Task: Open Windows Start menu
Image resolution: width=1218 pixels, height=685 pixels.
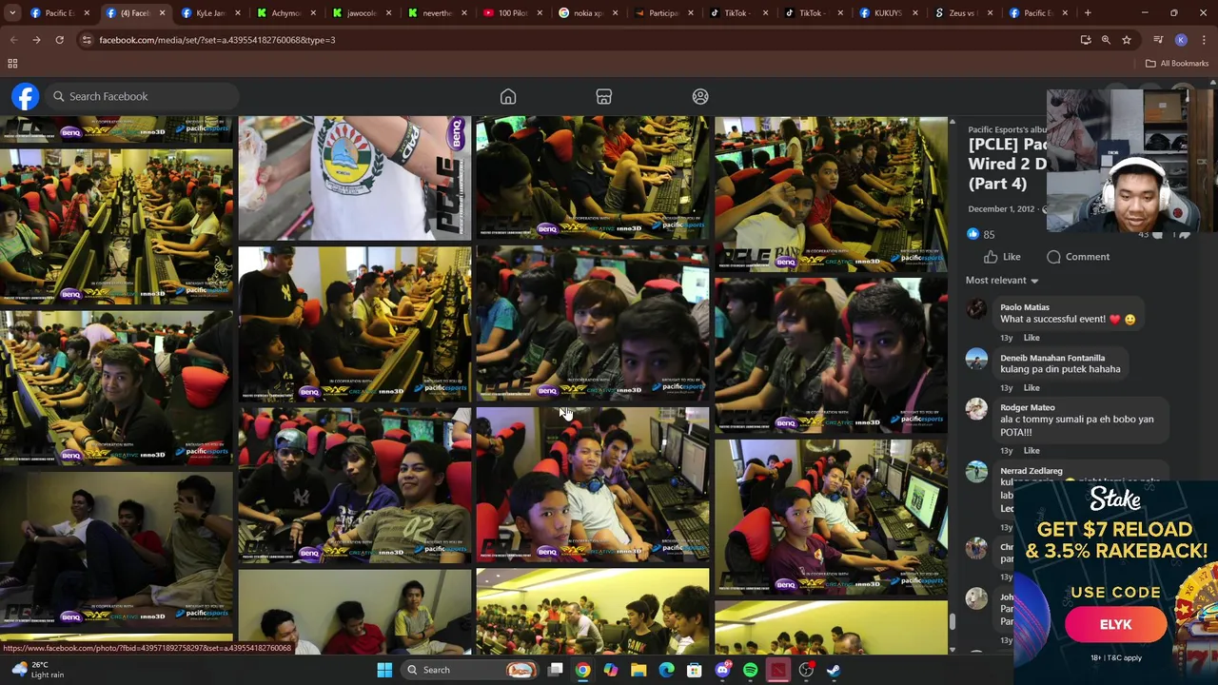Action: tap(384, 670)
